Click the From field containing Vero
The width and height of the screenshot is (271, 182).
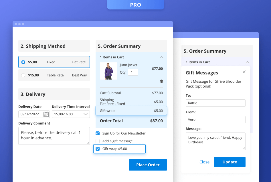point(215,120)
